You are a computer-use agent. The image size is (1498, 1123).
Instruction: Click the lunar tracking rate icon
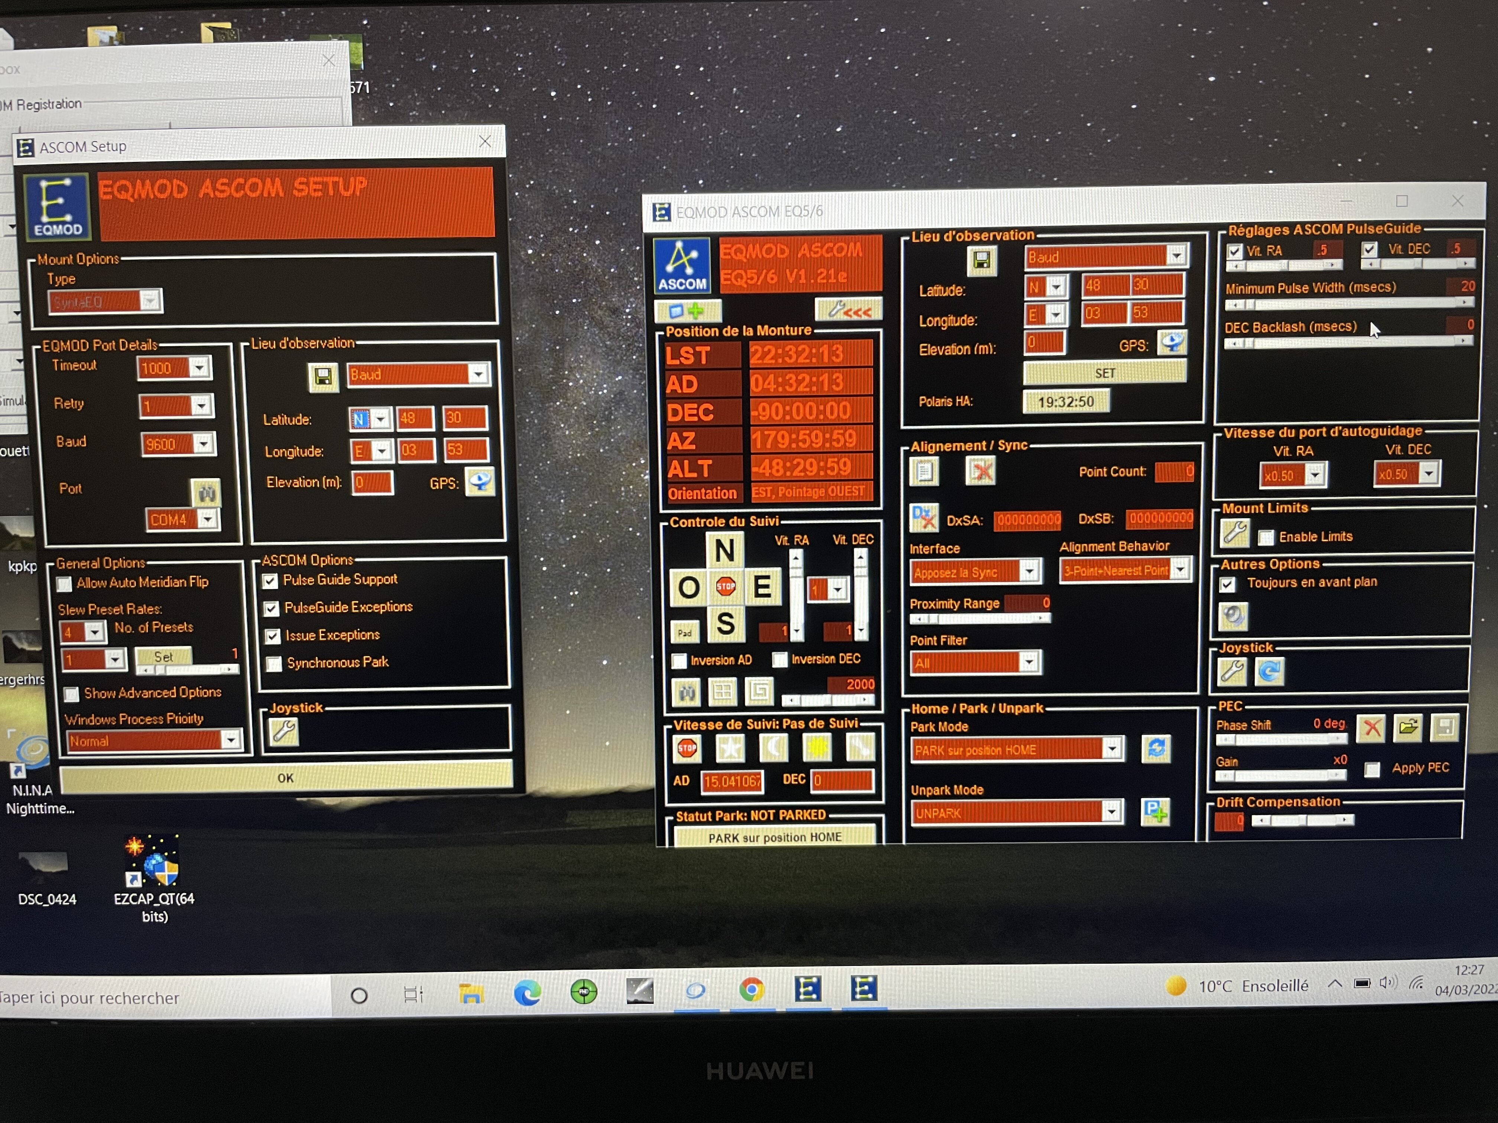774,748
